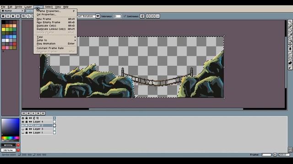Image resolution: width=293 pixels, height=164 pixels.
Task: Select the Line or Curve tool
Action: point(290,54)
